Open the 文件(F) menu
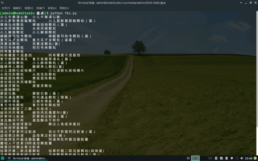The height and width of the screenshot is (161, 258). pos(6,8)
